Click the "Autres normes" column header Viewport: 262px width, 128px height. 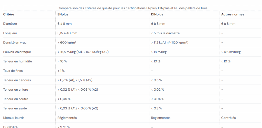tap(233, 14)
